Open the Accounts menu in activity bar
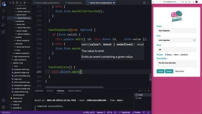202x114 pixels. coord(3,100)
